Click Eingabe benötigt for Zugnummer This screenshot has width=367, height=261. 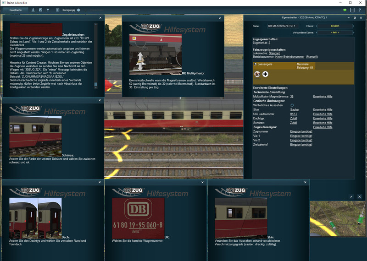[301, 131]
